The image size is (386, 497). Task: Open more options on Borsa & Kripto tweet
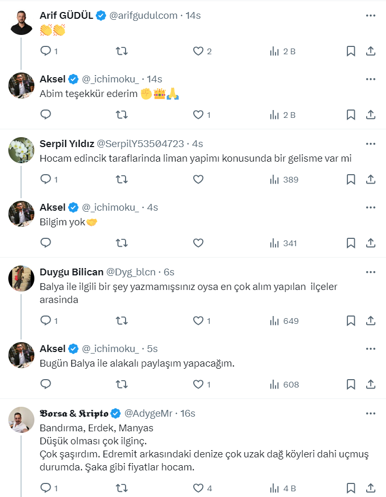[x=370, y=414]
